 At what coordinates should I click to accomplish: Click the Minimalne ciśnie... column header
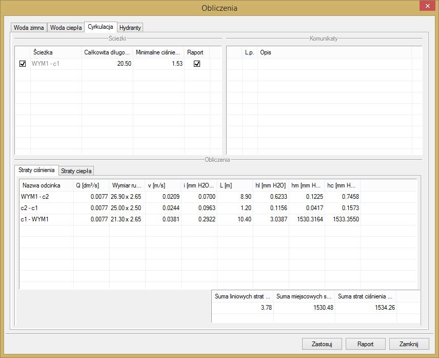tap(158, 52)
